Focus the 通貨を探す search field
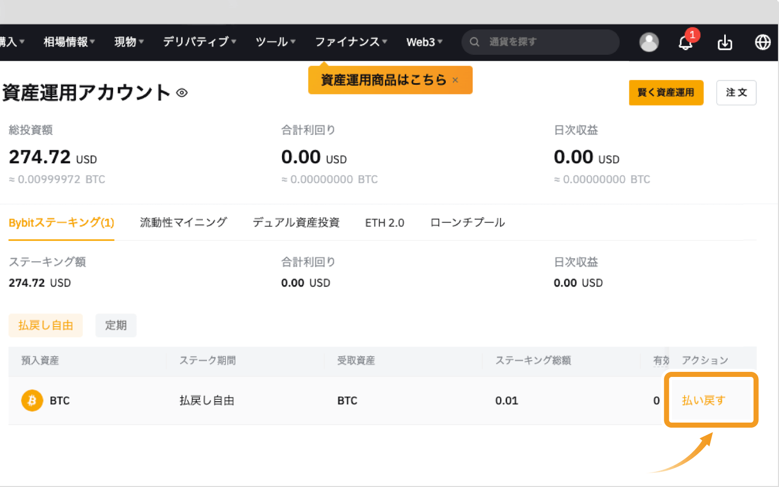Viewport: 779px width, 487px height. point(540,42)
